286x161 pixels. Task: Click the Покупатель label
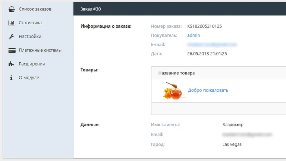tap(164, 35)
